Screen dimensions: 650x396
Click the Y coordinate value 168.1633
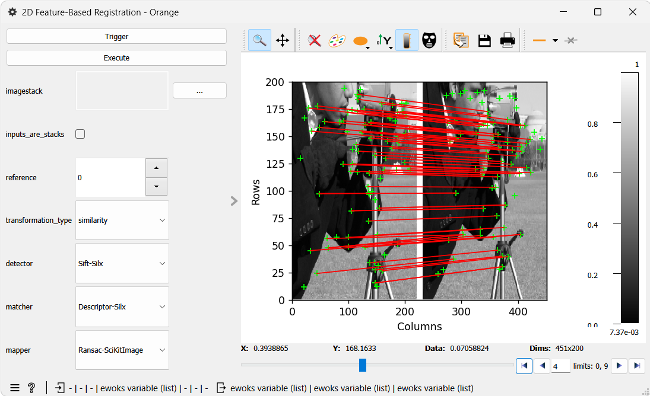[361, 349]
